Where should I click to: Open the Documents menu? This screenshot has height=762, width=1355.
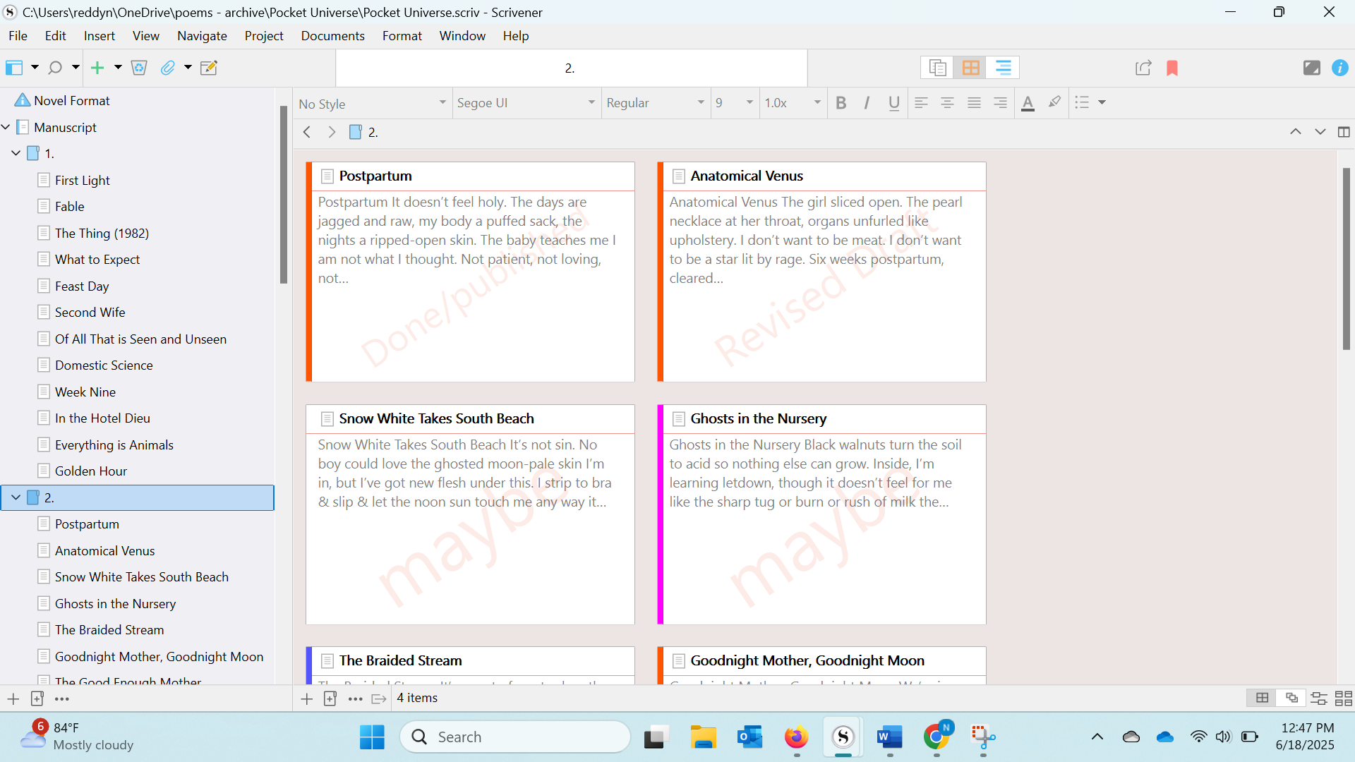point(332,35)
